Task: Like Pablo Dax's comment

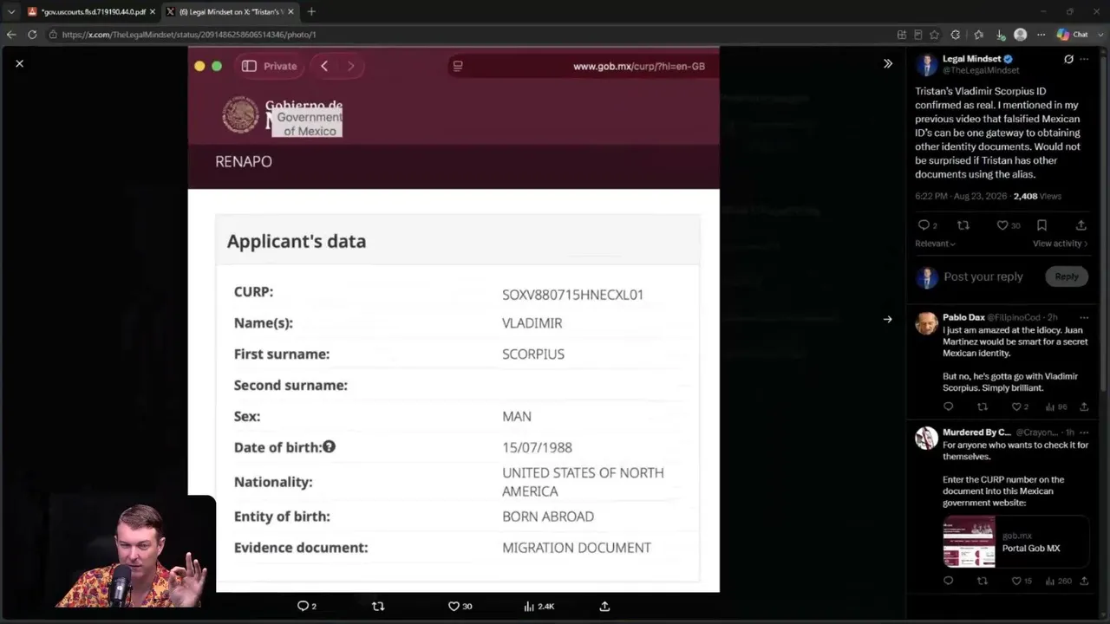Action: coord(1016,406)
